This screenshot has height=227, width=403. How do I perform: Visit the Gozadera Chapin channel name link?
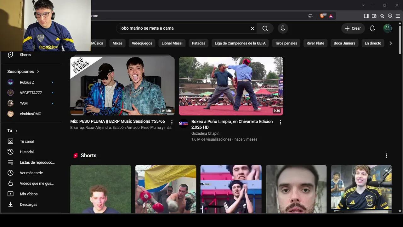pos(205,133)
